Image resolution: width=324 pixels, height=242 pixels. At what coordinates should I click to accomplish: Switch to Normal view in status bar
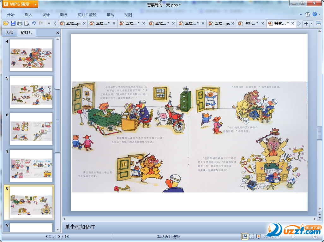click(245, 236)
